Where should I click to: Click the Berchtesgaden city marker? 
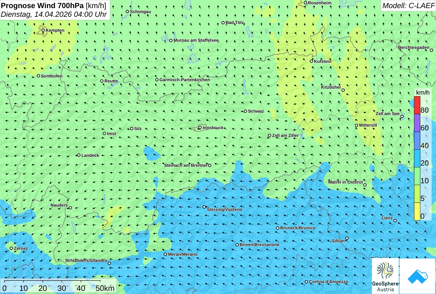click(x=432, y=50)
